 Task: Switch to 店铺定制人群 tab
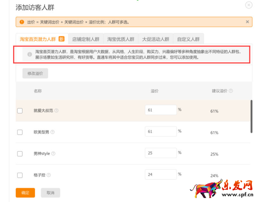86,39
